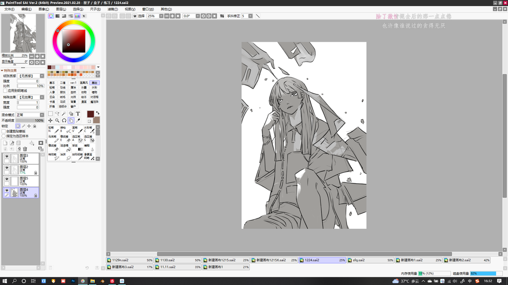Toggle lock transparency for layer
508x285 pixels.
coord(18,126)
